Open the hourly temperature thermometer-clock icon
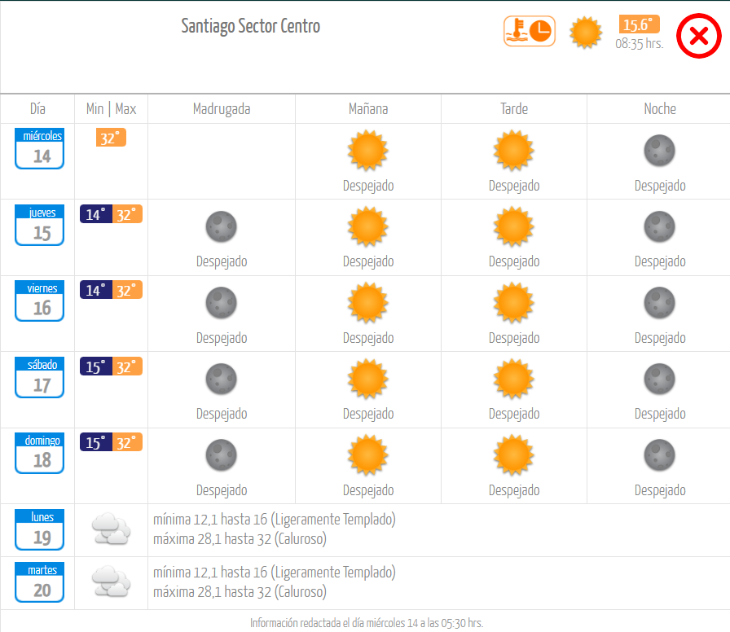 tap(530, 31)
